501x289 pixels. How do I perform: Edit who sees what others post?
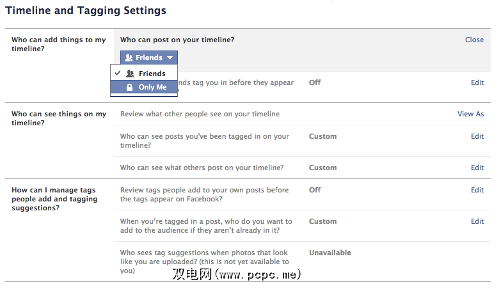pos(477,168)
